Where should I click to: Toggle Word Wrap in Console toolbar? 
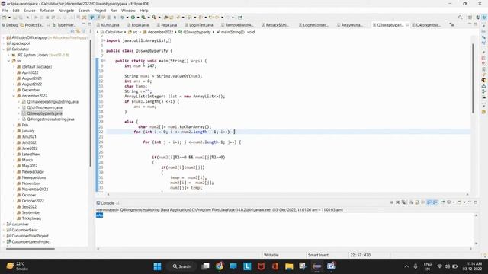[423, 202]
